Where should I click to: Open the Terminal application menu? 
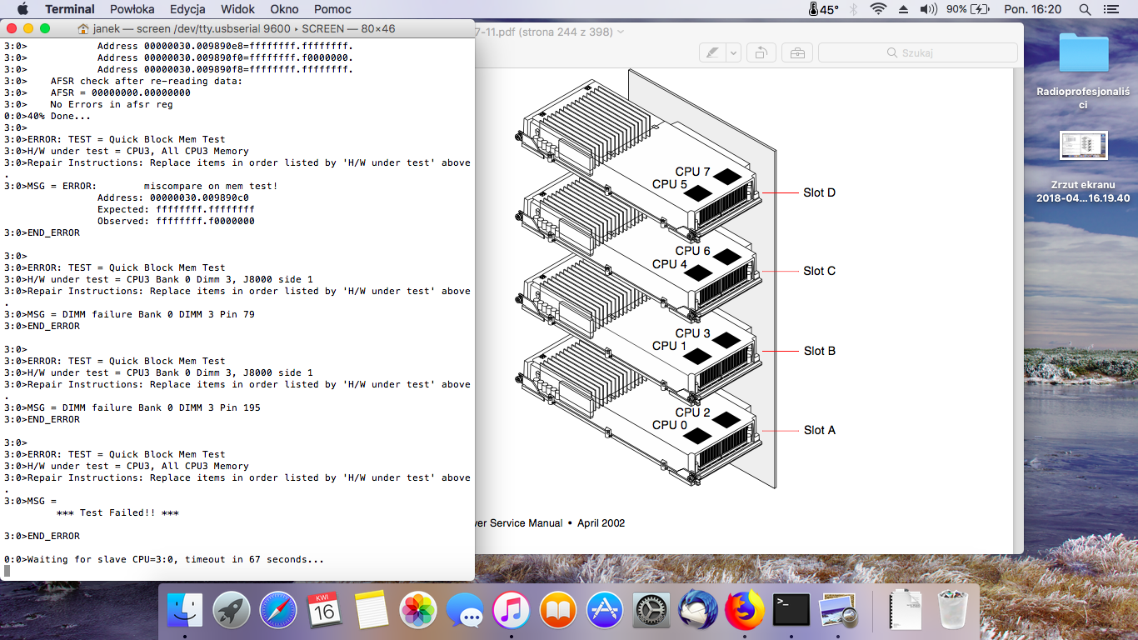70,9
